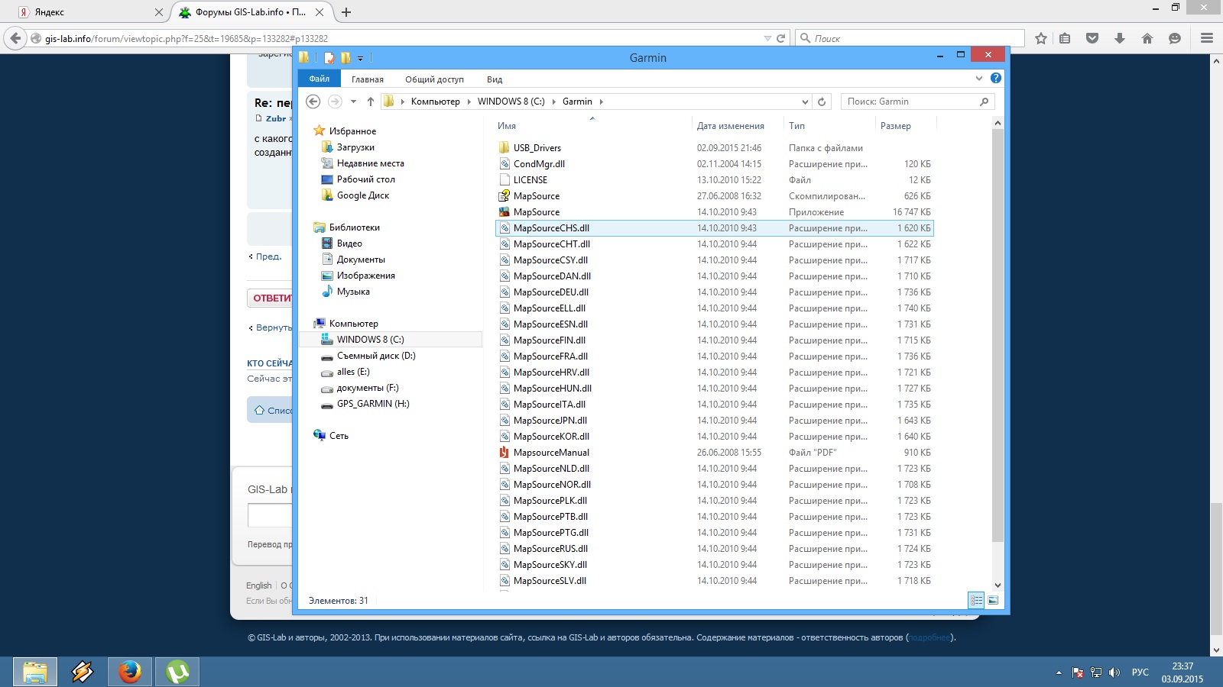Click the up-one-level arrow in Explorer
Viewport: 1223px width, 687px height.
click(371, 102)
